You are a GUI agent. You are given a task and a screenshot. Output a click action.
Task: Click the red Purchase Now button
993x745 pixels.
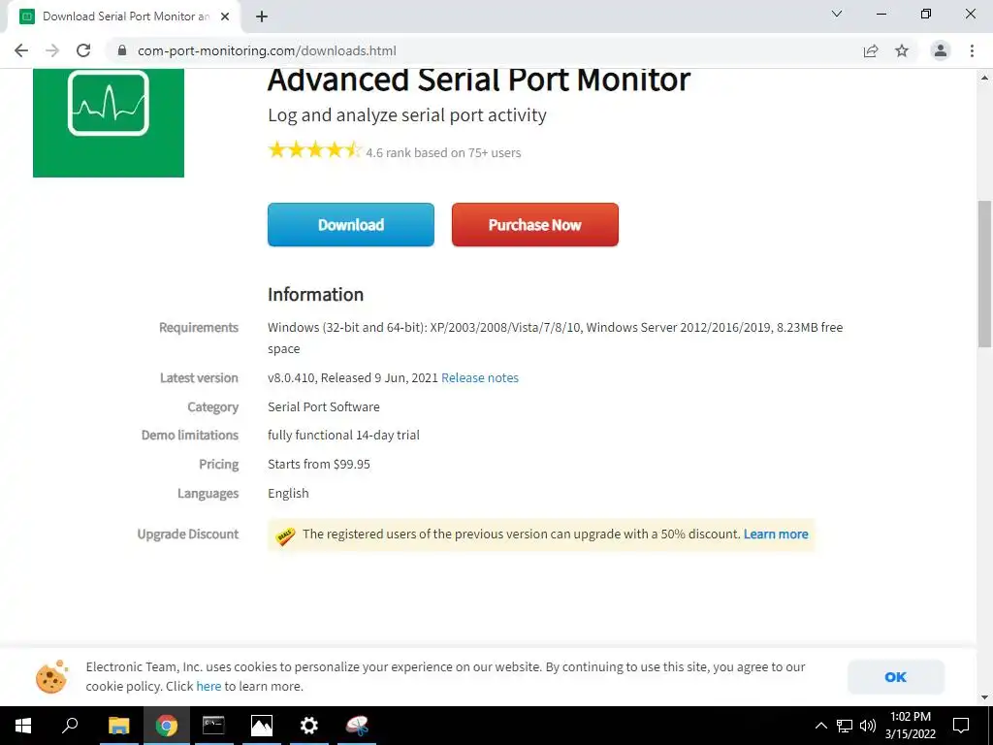tap(534, 225)
